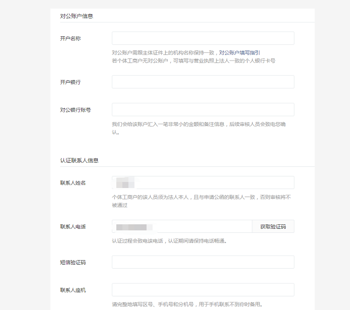Click the 开户名称 input field
350x310 pixels.
tap(202, 38)
